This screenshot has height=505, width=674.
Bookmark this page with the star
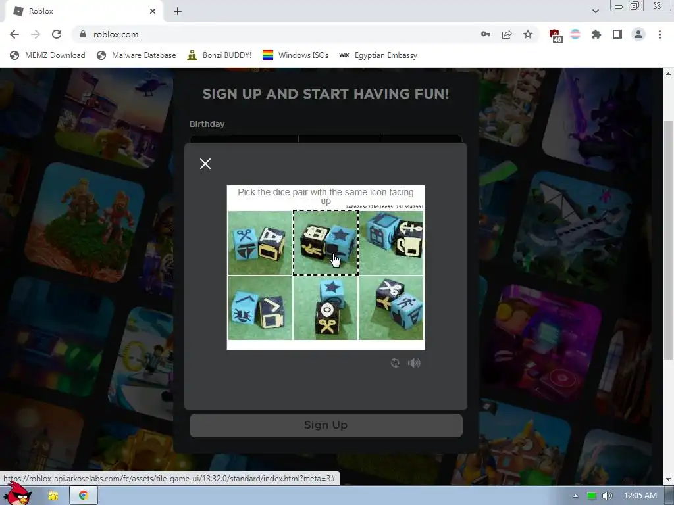[x=528, y=34]
